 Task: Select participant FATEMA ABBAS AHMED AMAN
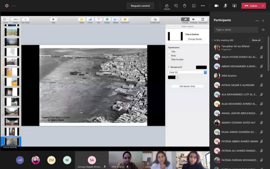[239, 141]
